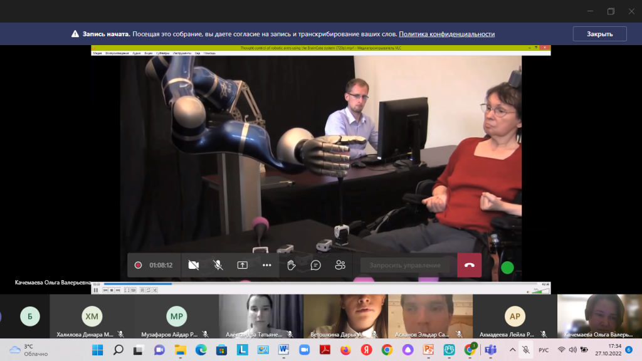Select Музафаров Айдар participant tile

tap(176, 317)
